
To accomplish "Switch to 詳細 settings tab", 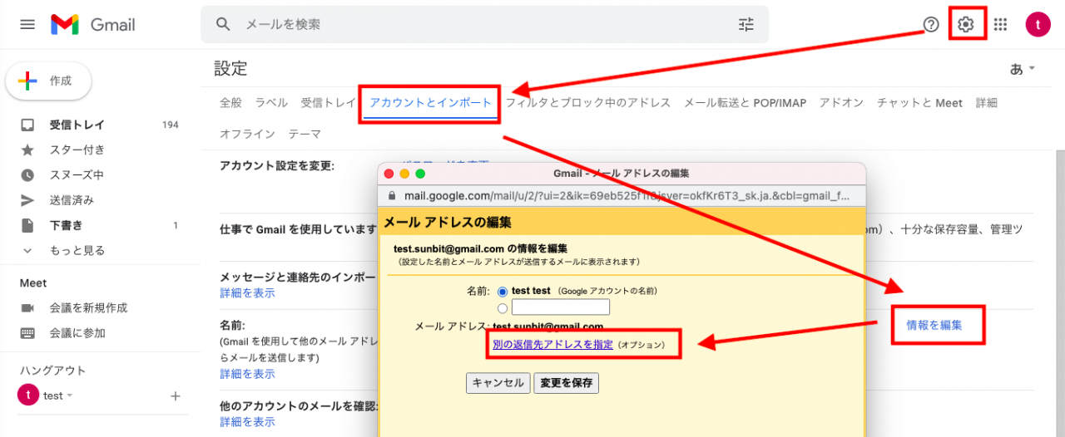I will pos(987,103).
